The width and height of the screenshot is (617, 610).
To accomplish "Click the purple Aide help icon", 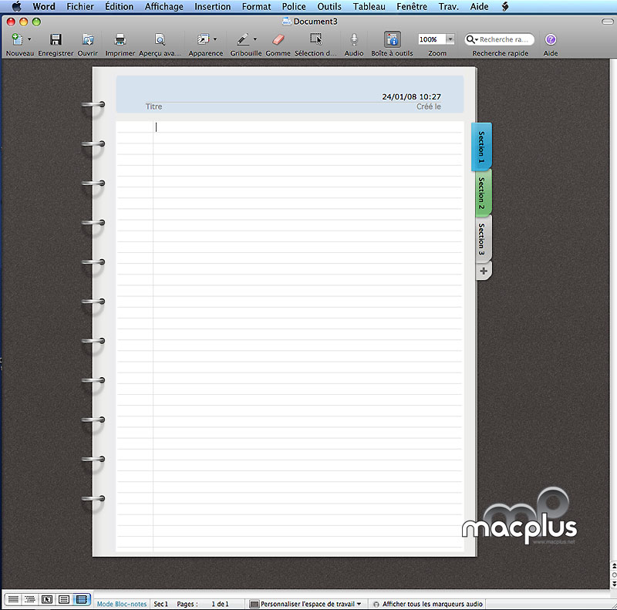I will 551,39.
